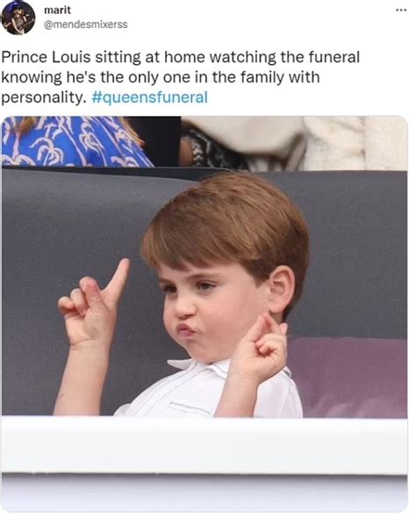The width and height of the screenshot is (416, 516).
Task: Click the tweet text starting "Prince Louis sitting"
Action: coord(181,77)
